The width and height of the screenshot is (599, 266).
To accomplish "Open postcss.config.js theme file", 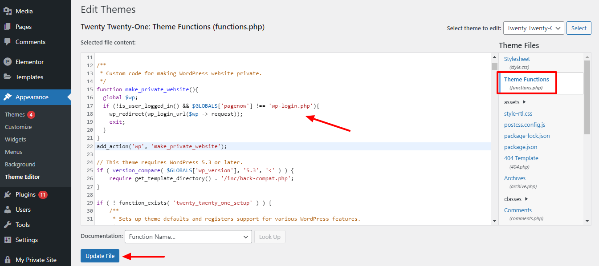I will [x=525, y=125].
